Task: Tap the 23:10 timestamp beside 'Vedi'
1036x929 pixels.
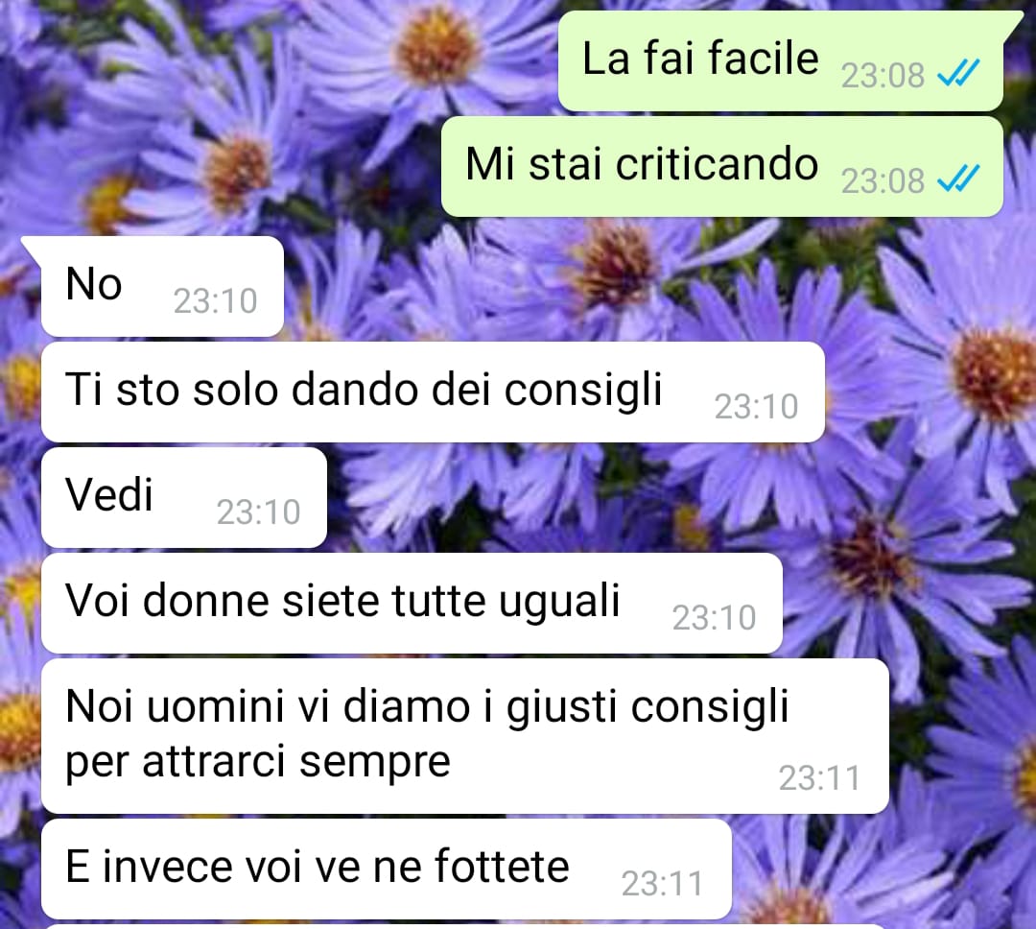Action: tap(258, 512)
